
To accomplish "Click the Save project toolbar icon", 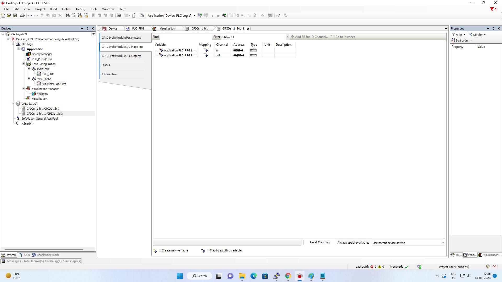I will (x=15, y=16).
